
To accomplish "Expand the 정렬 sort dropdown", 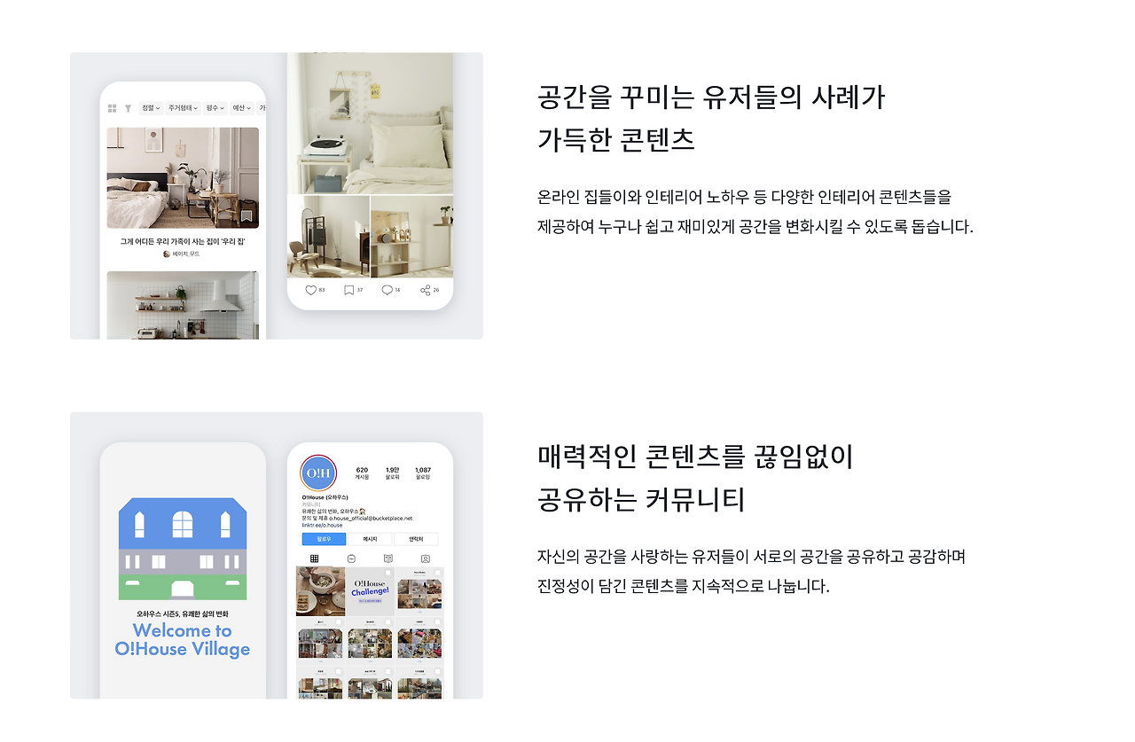I will click(x=151, y=108).
